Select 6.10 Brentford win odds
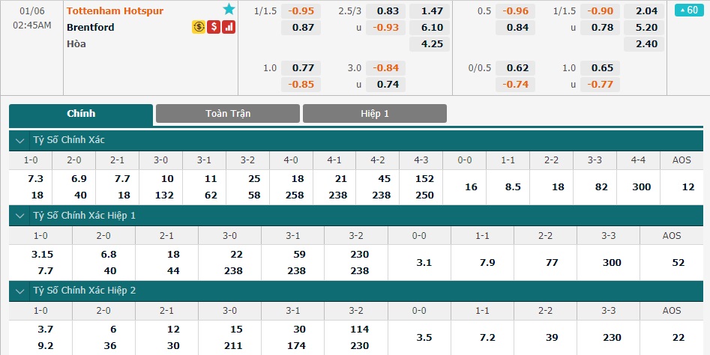 click(430, 28)
